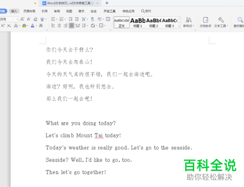Click the text box/column layout icon
The image size is (244, 187).
(108, 19)
